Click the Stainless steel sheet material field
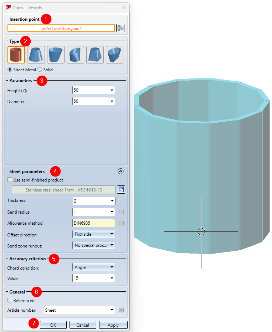Viewport: 272px width, 332px height. pos(64,190)
